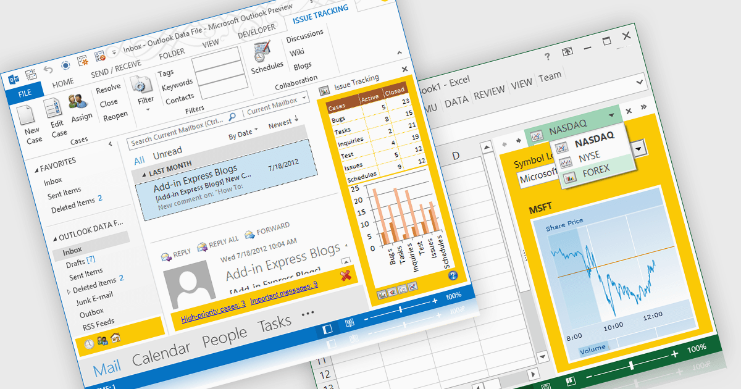Adjust the Outlook zoom slider
The width and height of the screenshot is (741, 389).
pyautogui.click(x=400, y=309)
